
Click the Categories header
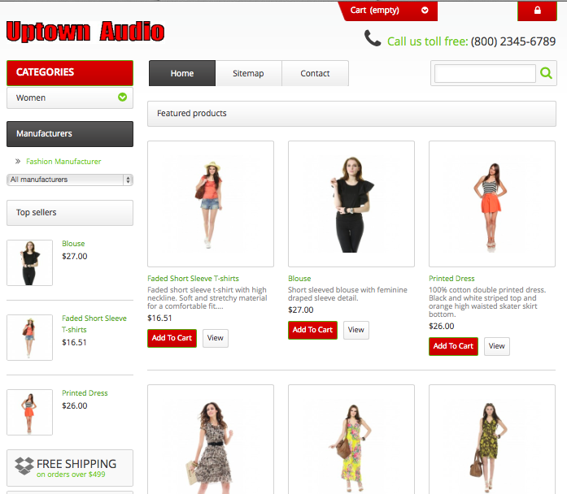[70, 73]
